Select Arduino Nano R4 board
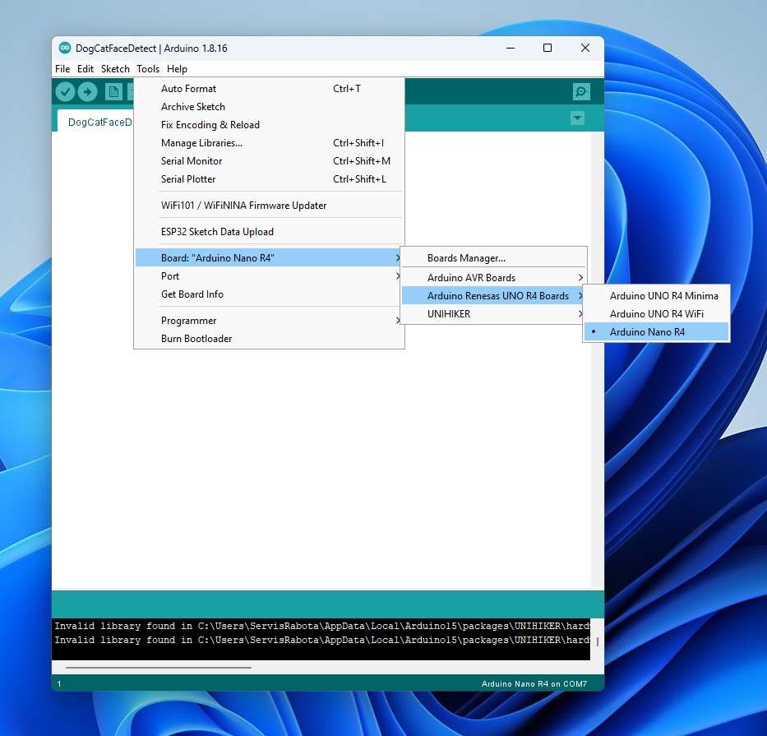This screenshot has height=736, width=767. (657, 331)
